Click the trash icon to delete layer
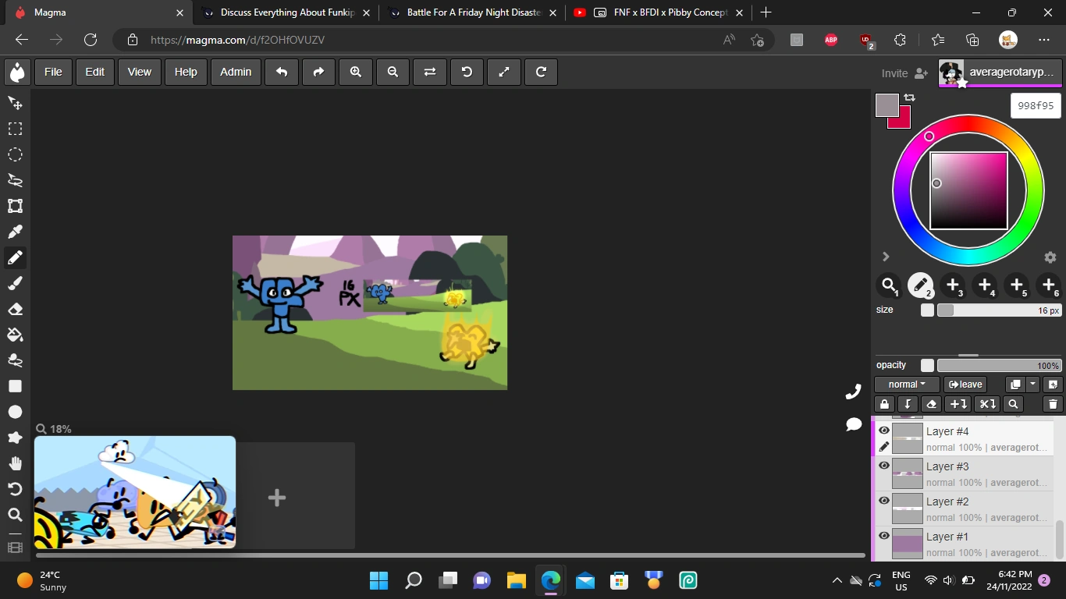 click(1052, 404)
